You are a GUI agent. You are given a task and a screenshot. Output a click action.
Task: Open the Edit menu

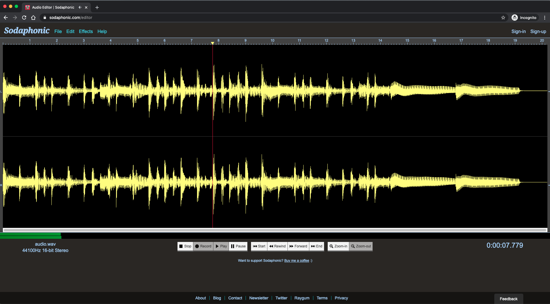coord(70,32)
